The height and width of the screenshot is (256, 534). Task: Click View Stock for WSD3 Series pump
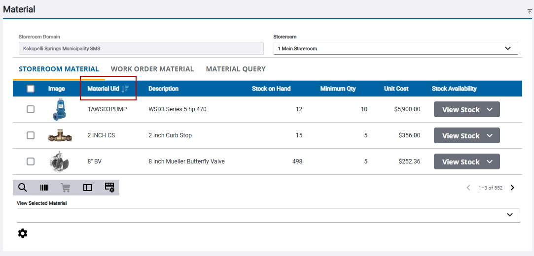[x=466, y=109]
